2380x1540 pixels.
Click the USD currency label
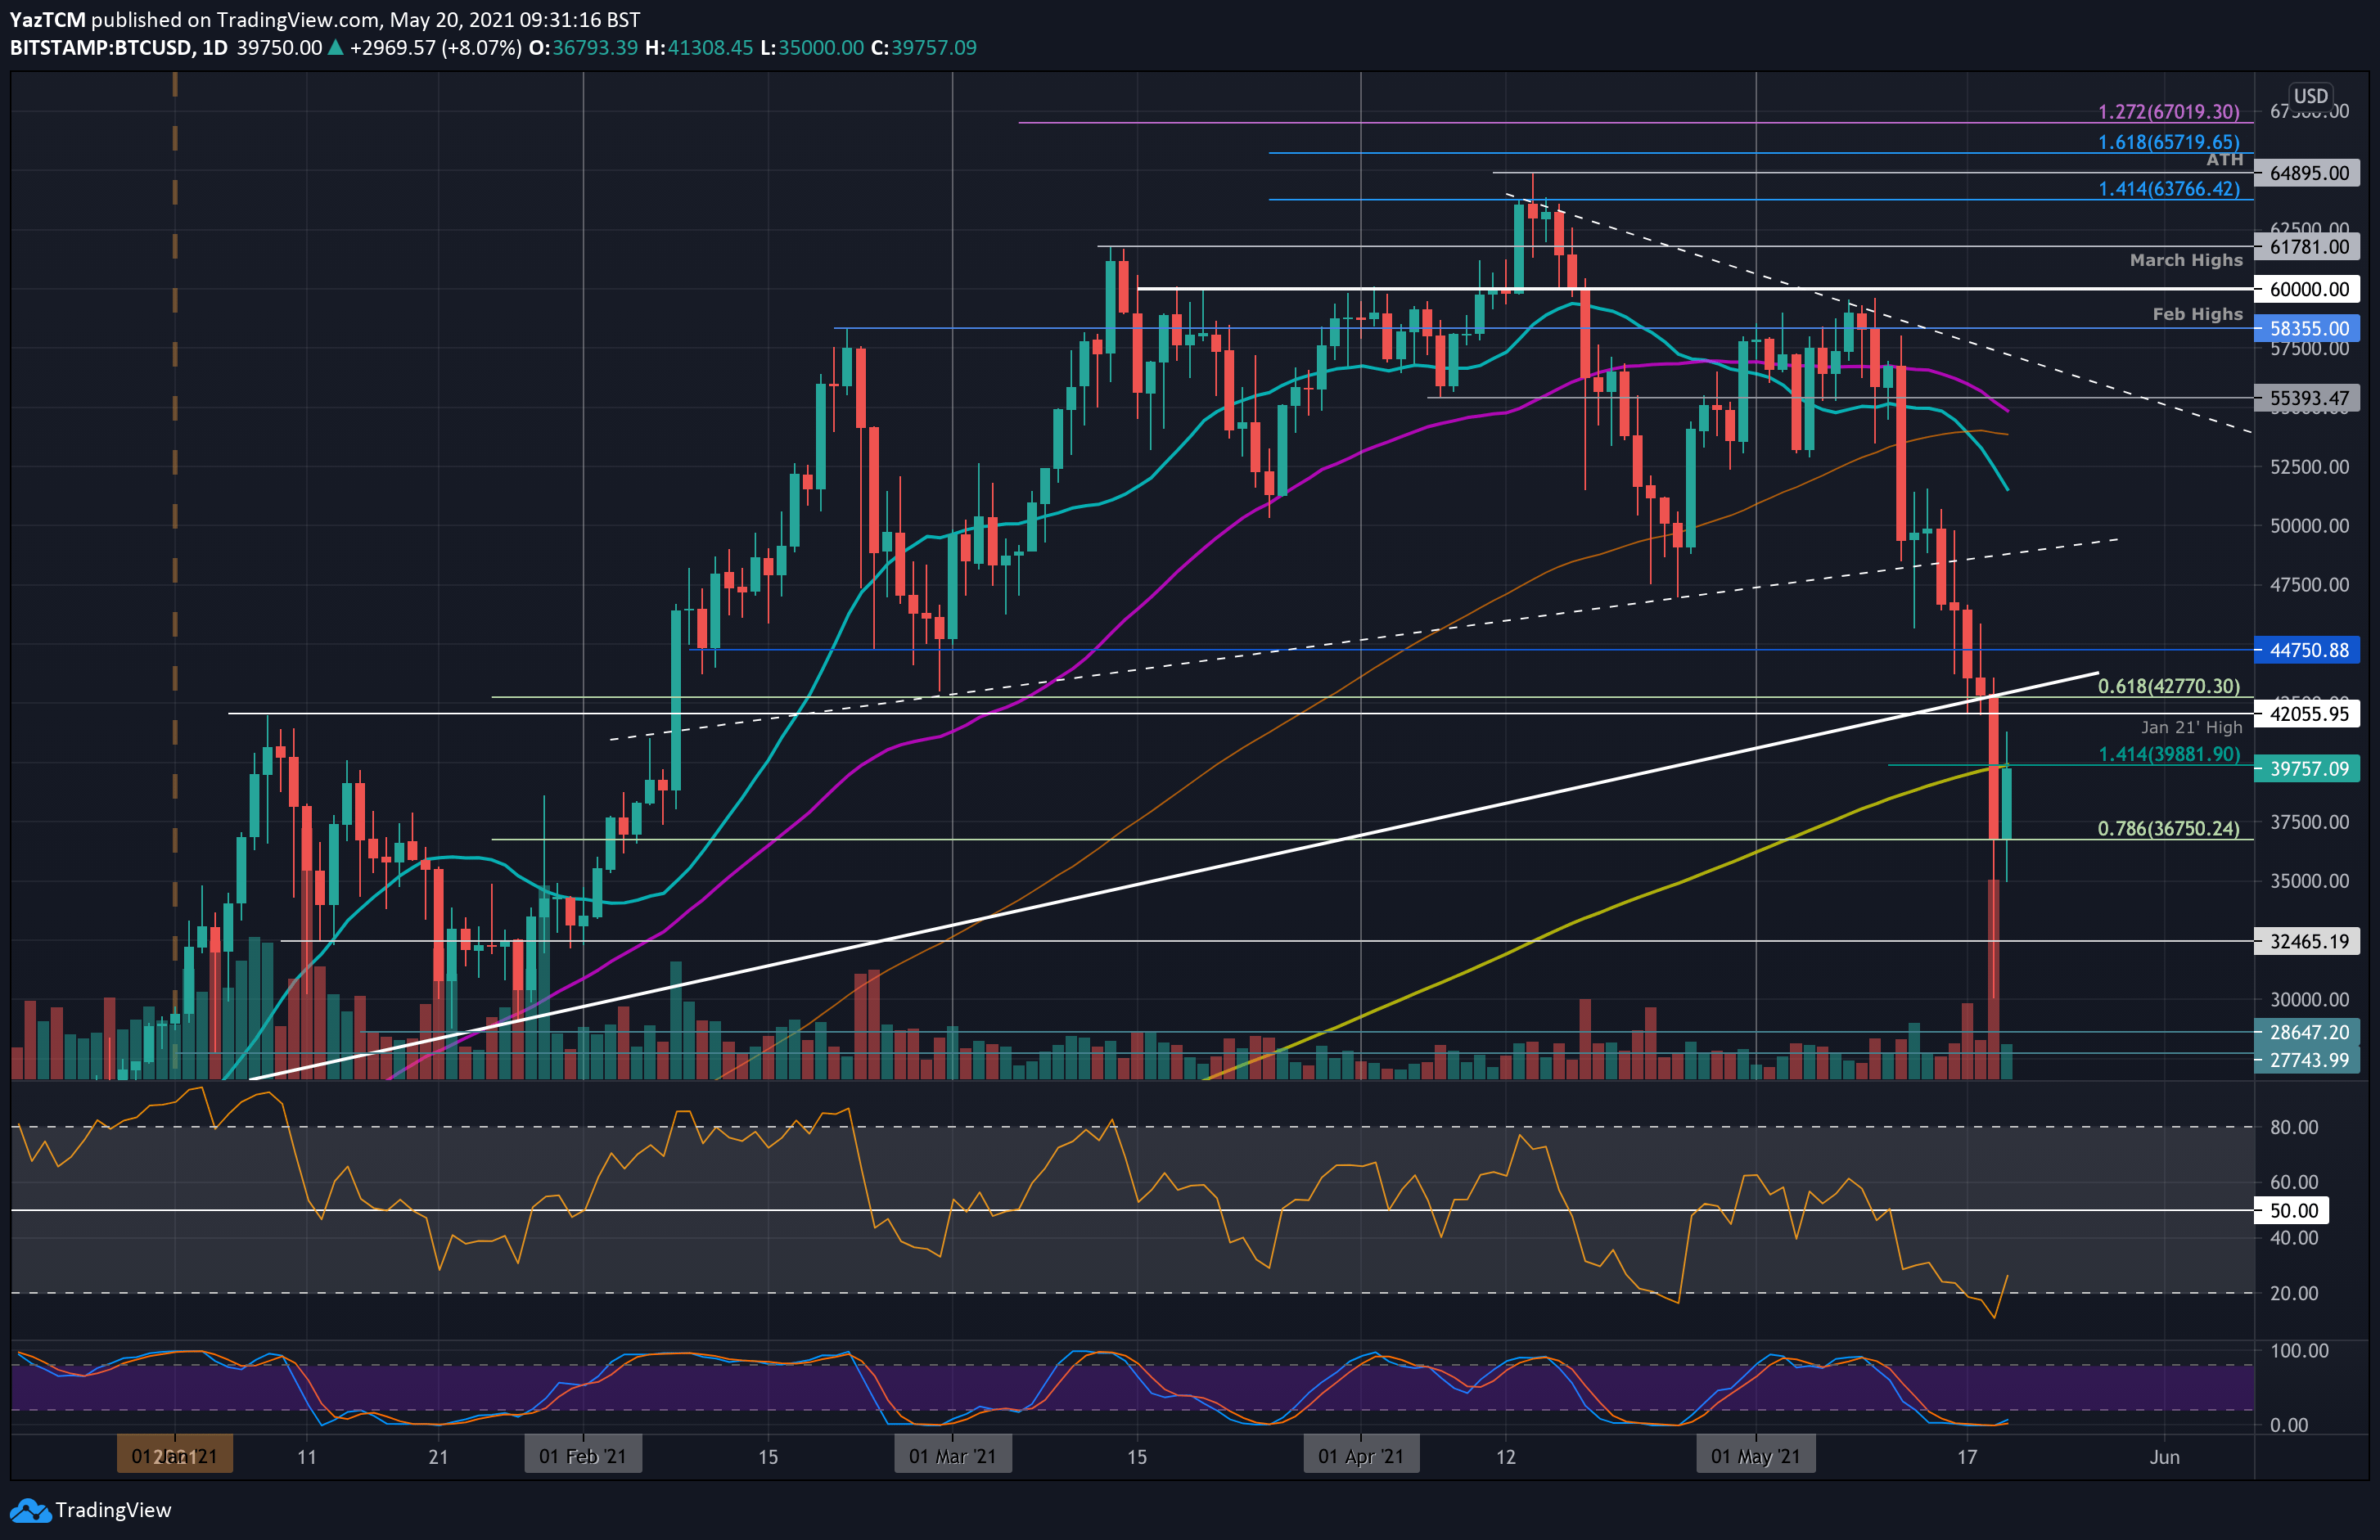point(2310,96)
